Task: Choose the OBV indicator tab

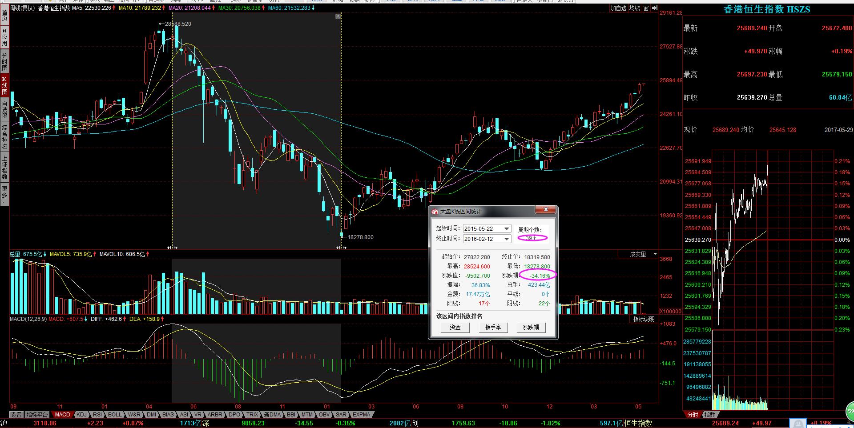Action: coord(325,415)
